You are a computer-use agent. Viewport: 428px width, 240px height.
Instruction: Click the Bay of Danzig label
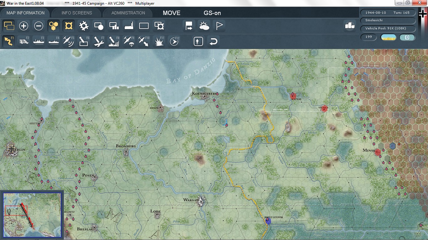[x=191, y=71]
